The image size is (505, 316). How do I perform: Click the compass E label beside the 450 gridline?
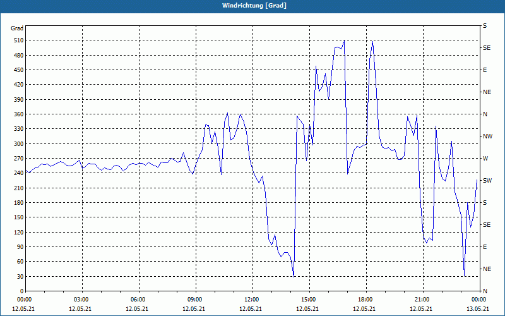485,70
